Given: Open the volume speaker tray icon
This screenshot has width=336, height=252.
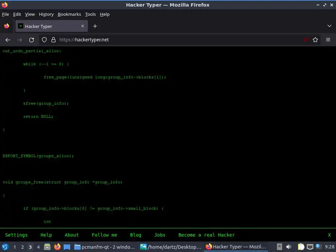Looking at the screenshot, I should pyautogui.click(x=289, y=247).
